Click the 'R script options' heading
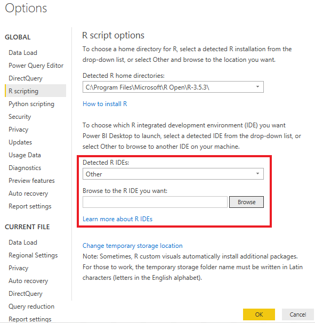The width and height of the screenshot is (315, 323). tap(113, 35)
